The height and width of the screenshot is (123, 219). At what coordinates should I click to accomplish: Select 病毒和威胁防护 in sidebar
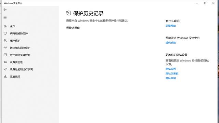coord(19,33)
